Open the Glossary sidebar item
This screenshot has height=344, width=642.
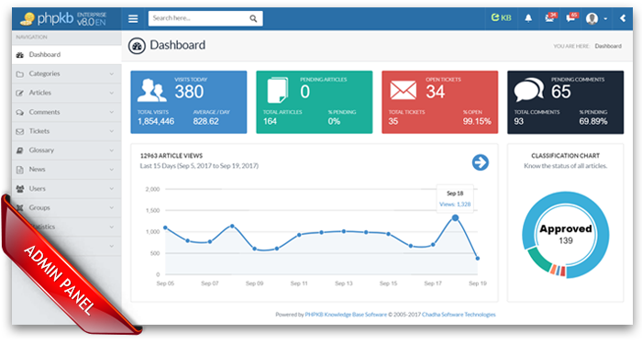pos(67,150)
